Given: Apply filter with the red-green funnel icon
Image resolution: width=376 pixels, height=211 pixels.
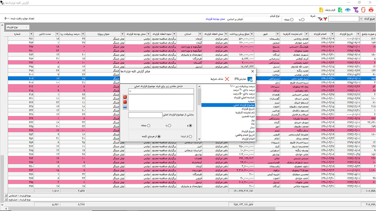Looking at the screenshot, I should click(x=325, y=19).
